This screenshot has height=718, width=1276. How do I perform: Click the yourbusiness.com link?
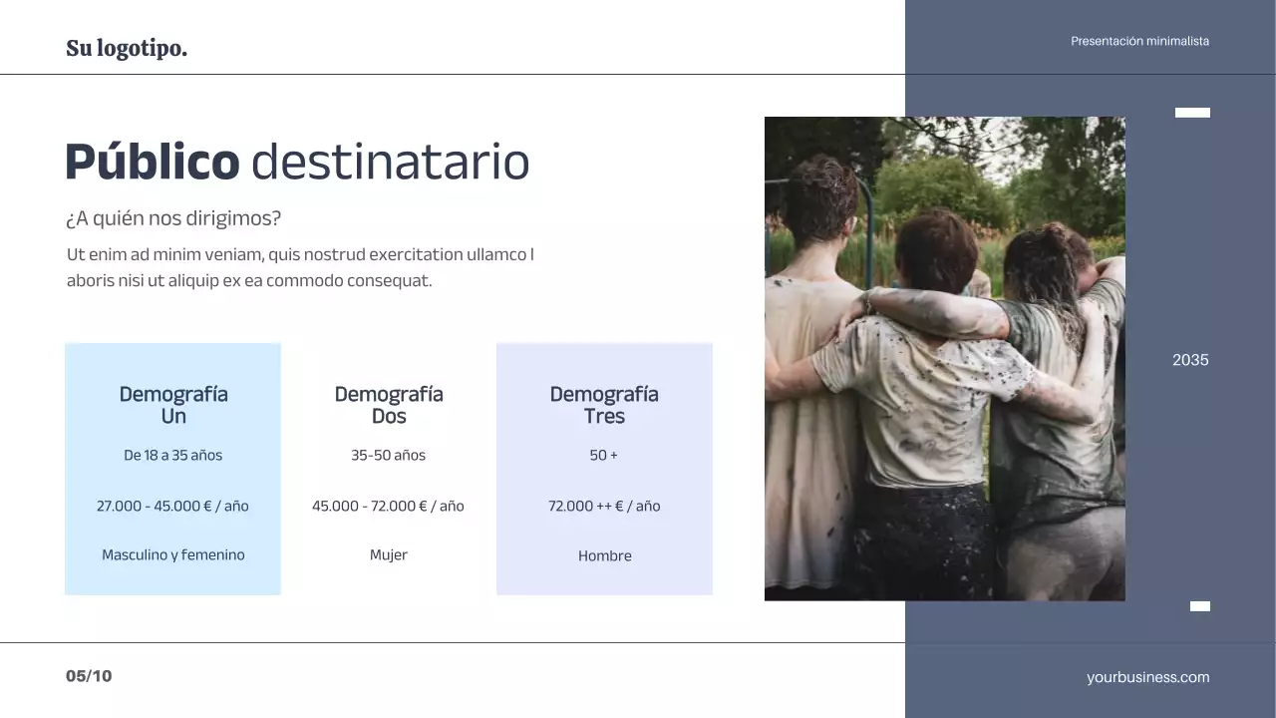point(1147,676)
